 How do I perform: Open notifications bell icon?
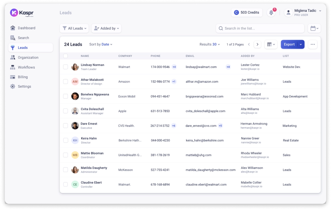pos(271,13)
